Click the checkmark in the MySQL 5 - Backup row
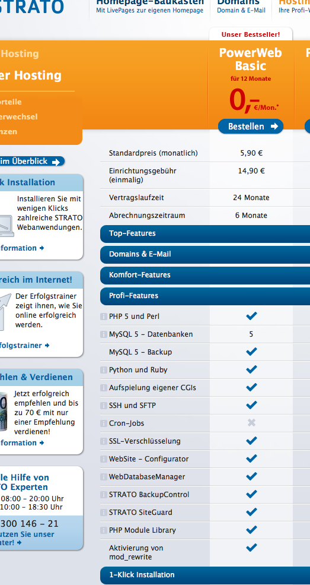This screenshot has height=585, width=310. pos(251,352)
